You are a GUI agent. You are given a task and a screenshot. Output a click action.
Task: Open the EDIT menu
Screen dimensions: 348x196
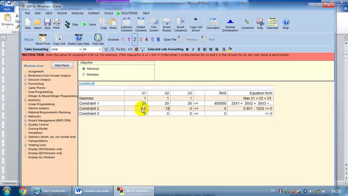pyautogui.click(x=38, y=13)
